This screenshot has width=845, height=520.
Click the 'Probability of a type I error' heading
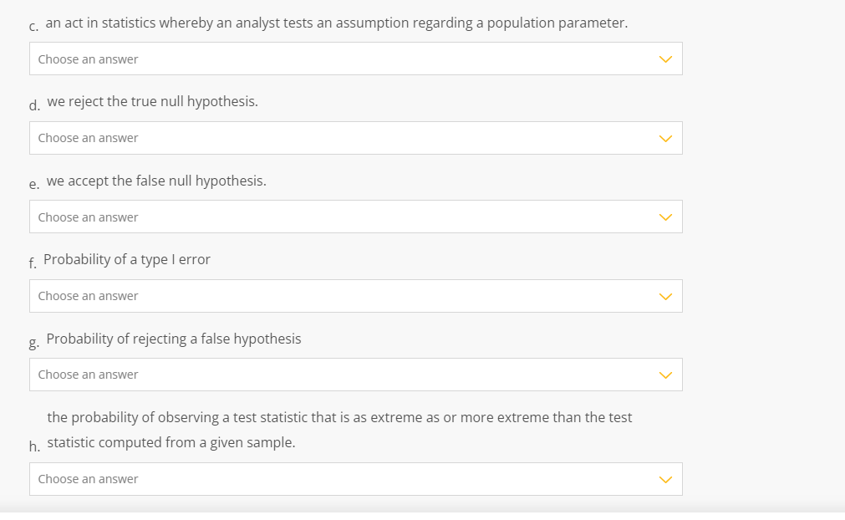pyautogui.click(x=127, y=259)
